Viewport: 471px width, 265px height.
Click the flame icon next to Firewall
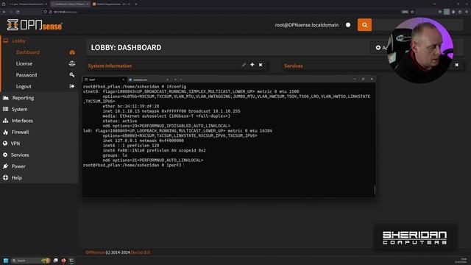5,132
